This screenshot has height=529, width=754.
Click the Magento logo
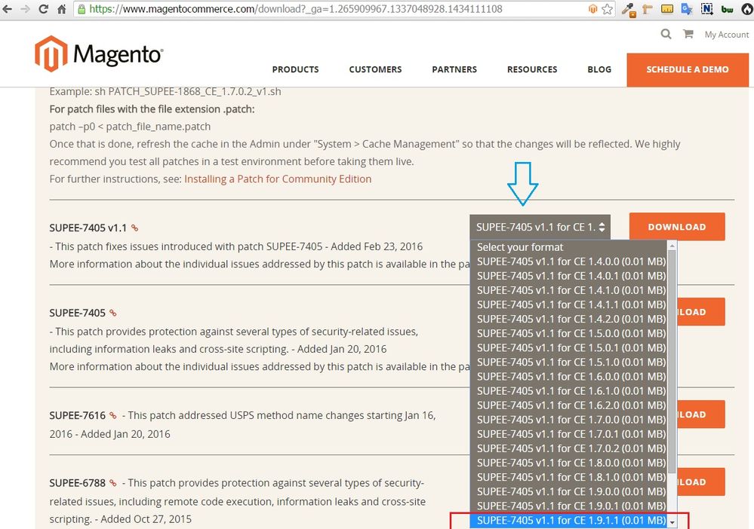click(x=99, y=54)
